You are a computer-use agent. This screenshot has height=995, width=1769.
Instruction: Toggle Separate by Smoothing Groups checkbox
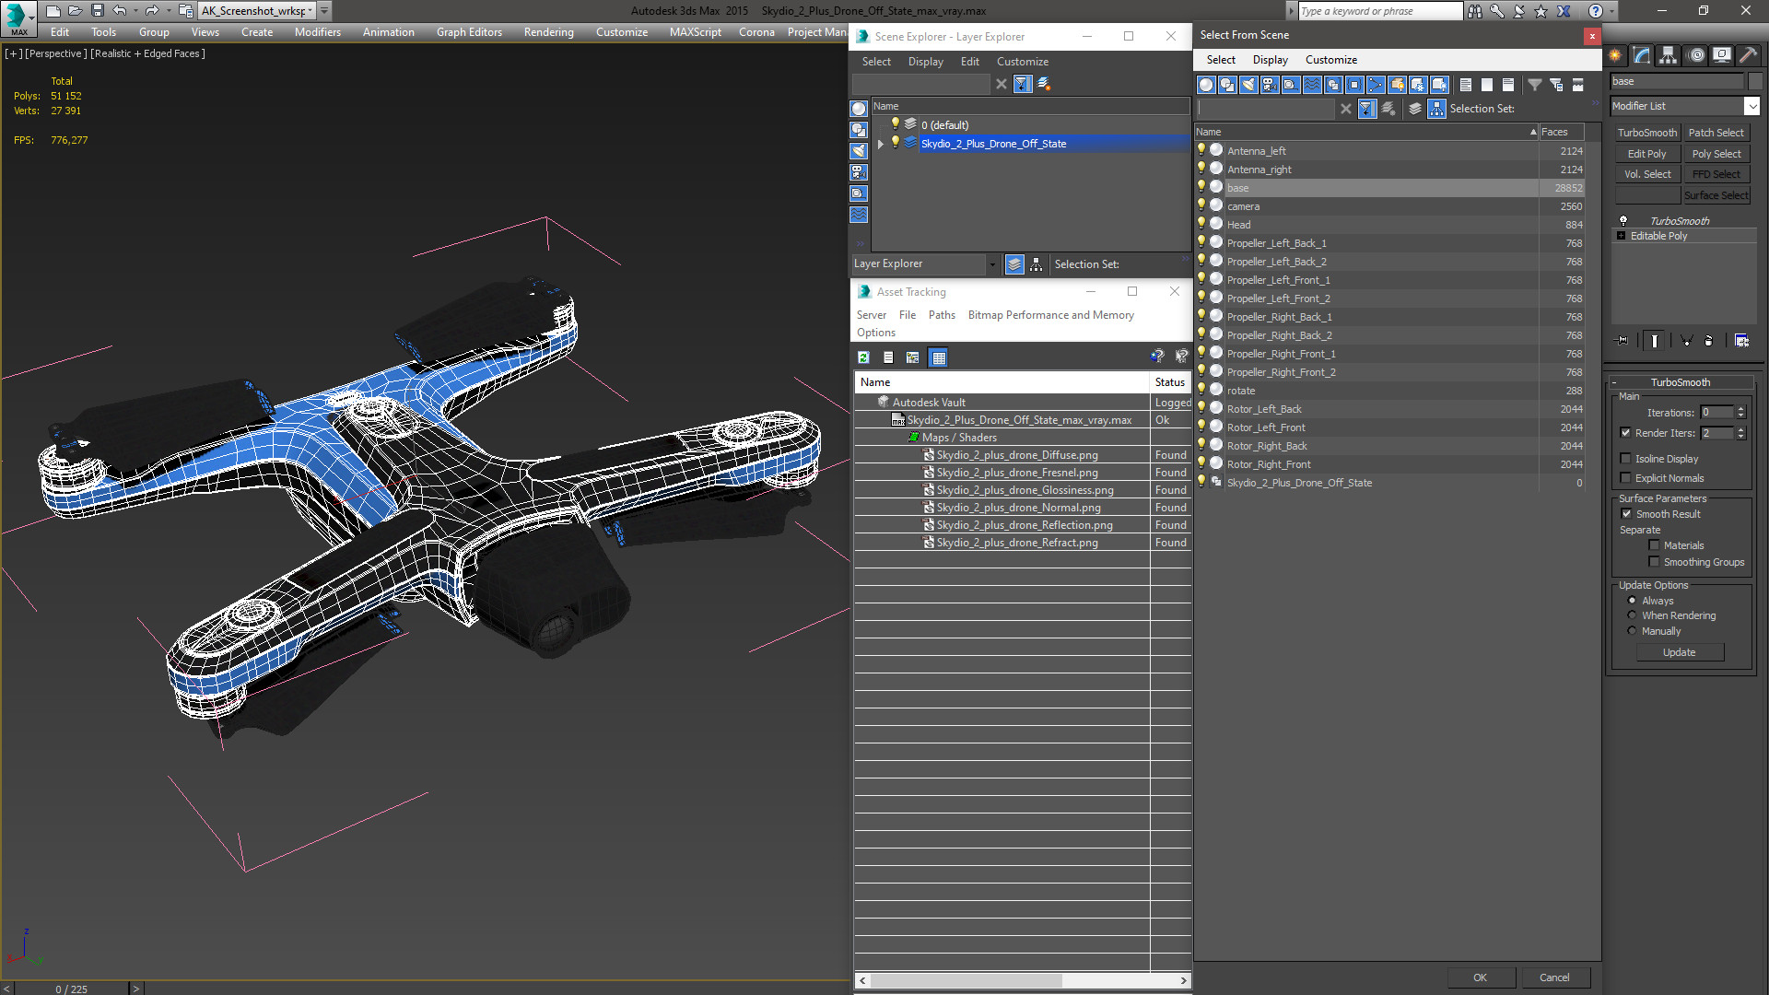pyautogui.click(x=1654, y=562)
